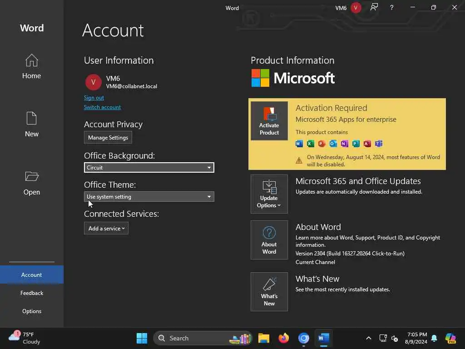This screenshot has height=349, width=465.
Task: Open the Update Options menu
Action: click(269, 194)
